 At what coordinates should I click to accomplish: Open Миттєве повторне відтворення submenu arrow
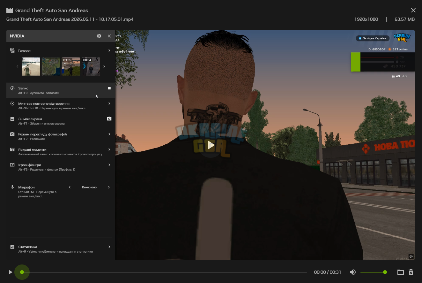[x=109, y=103]
